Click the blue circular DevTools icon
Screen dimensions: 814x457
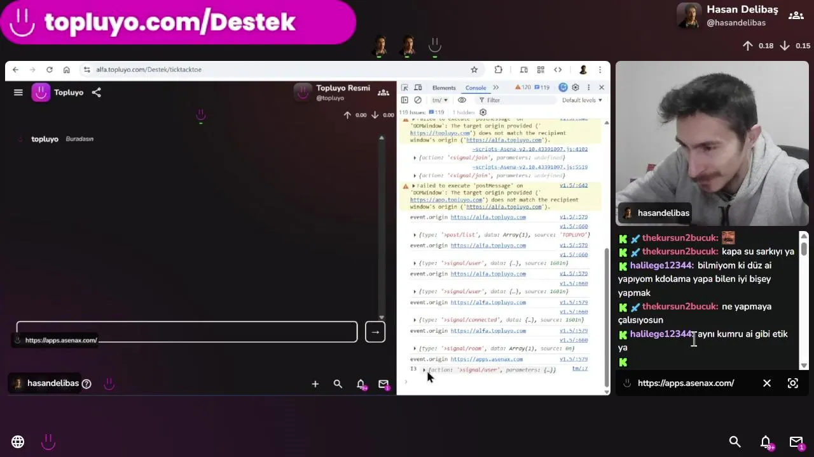click(x=563, y=88)
